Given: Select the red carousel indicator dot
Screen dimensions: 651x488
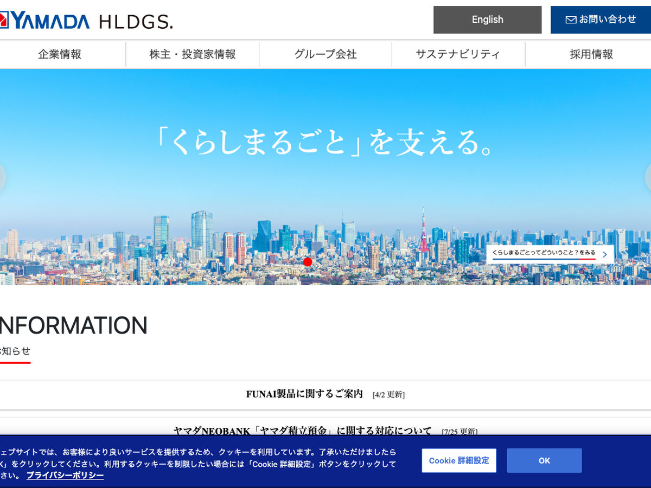Looking at the screenshot, I should (308, 262).
